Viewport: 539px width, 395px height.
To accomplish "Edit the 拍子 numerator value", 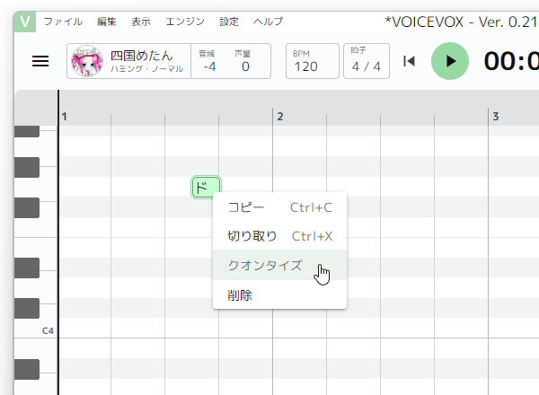I will (x=356, y=66).
